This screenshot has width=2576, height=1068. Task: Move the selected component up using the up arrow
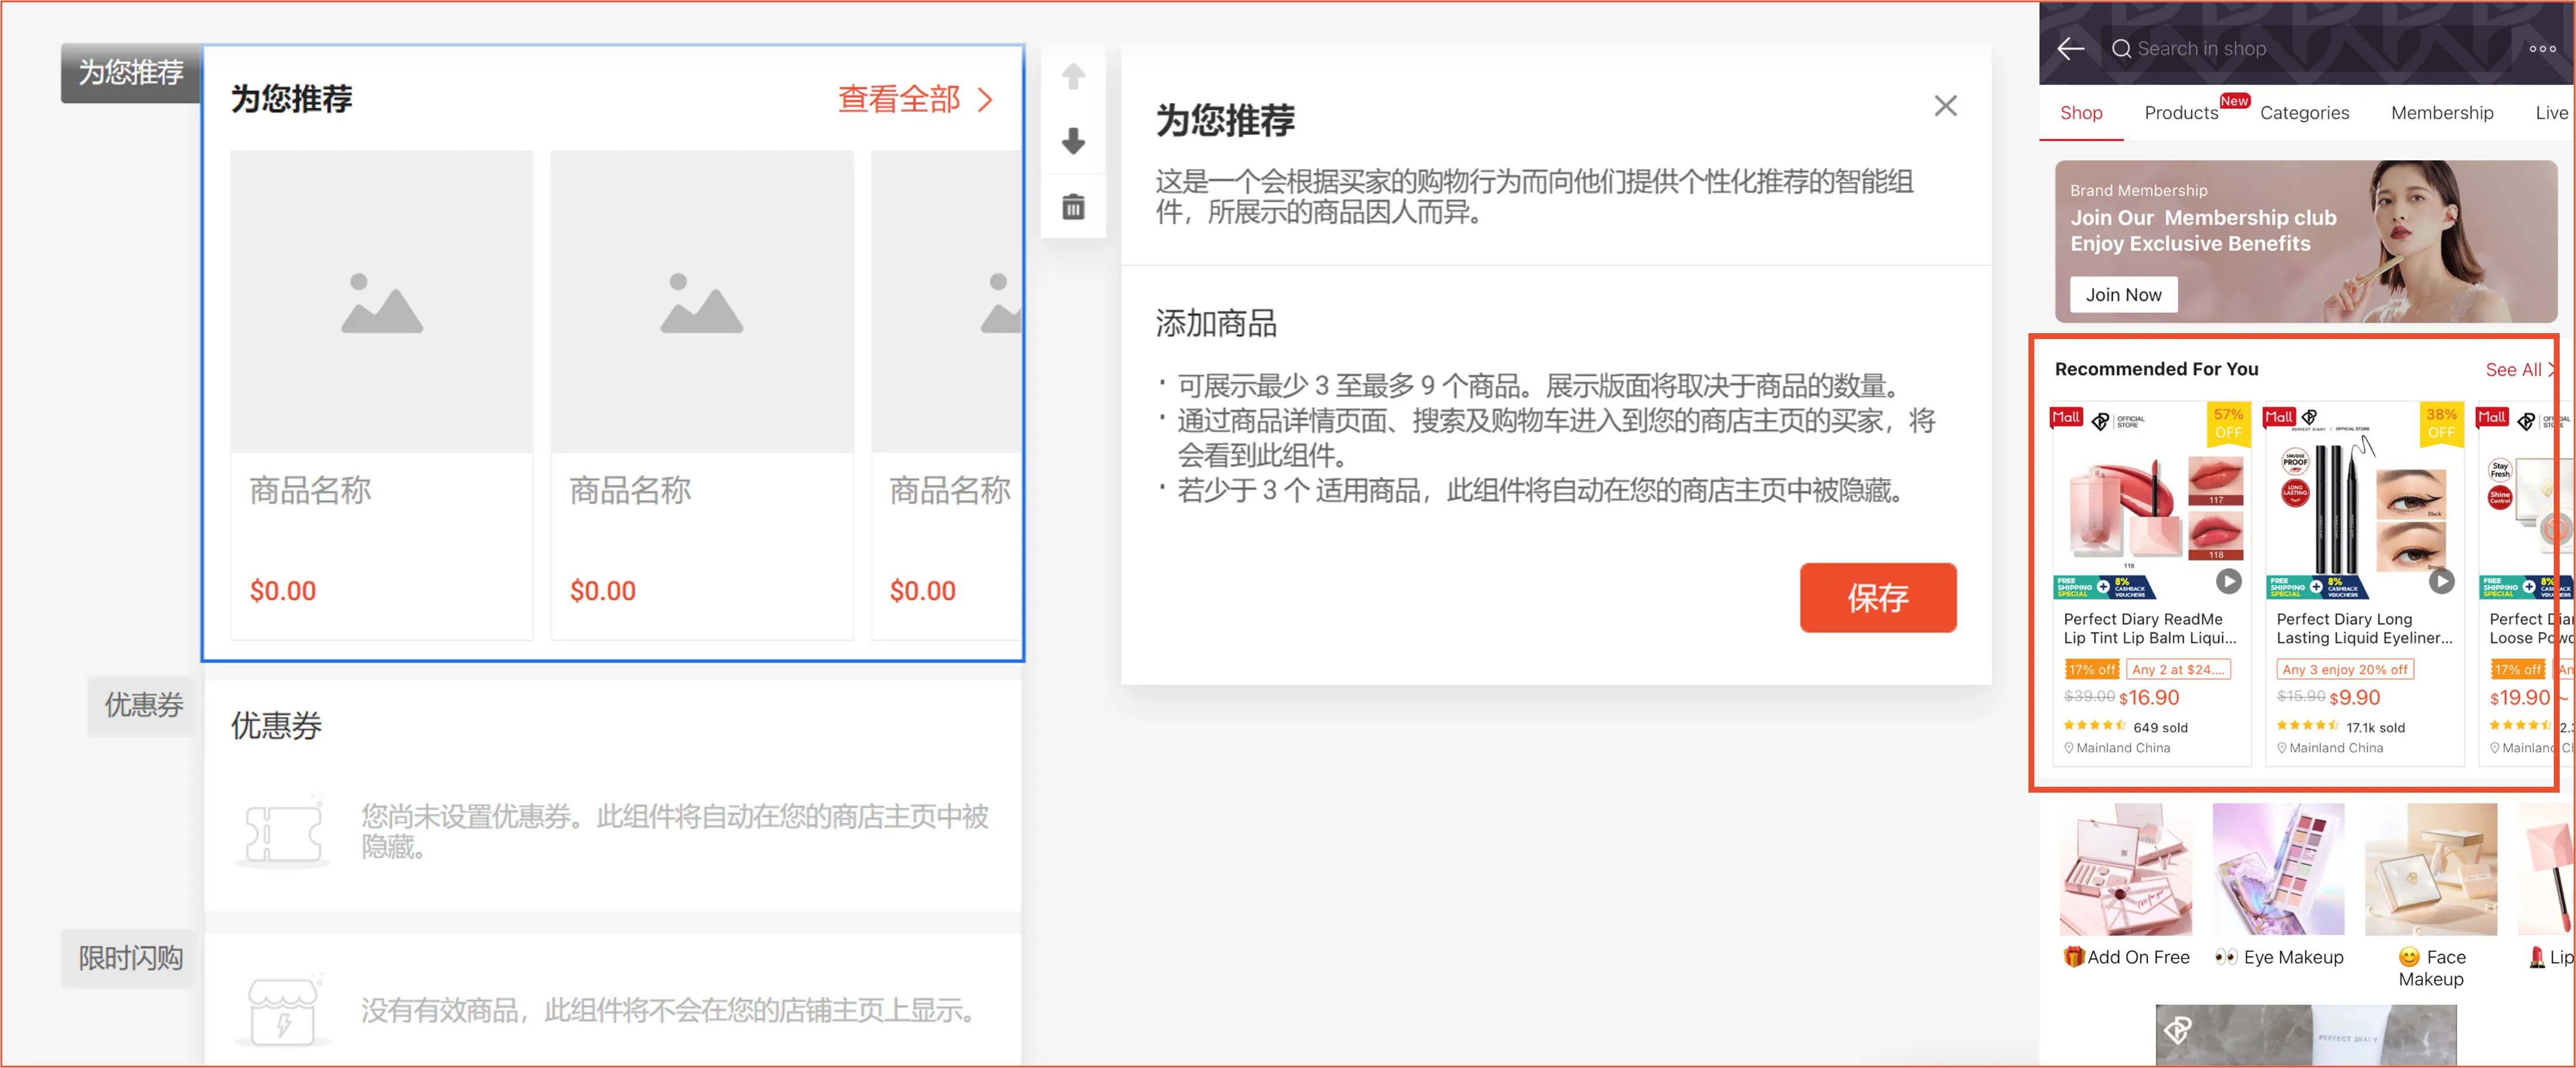[x=1073, y=75]
